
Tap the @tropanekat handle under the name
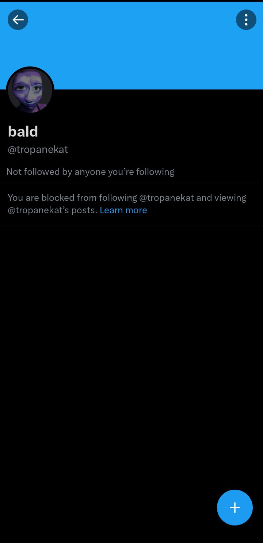pyautogui.click(x=38, y=150)
